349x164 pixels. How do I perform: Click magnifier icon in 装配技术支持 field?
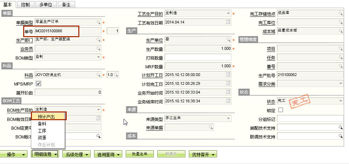(x=340, y=127)
